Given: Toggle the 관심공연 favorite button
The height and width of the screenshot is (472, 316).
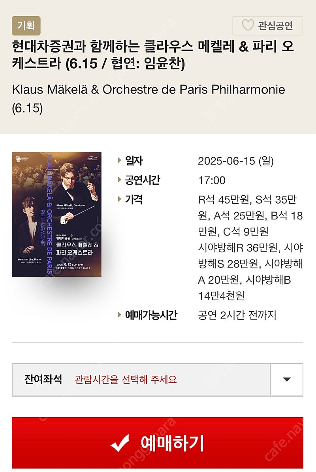Looking at the screenshot, I should click(x=267, y=26).
